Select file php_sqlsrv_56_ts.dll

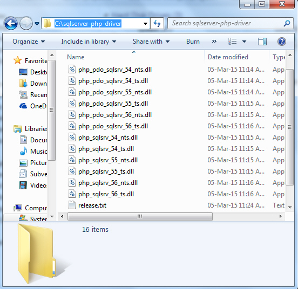click(106, 194)
